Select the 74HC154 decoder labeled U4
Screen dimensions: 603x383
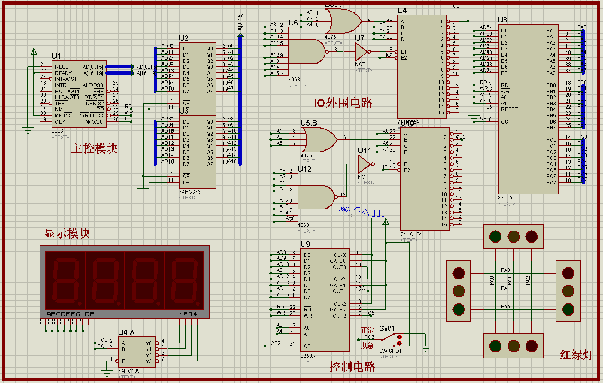coord(422,67)
